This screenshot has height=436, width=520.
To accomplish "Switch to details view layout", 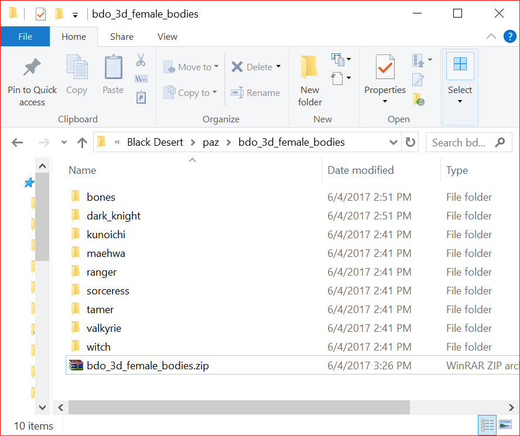I will 487,425.
